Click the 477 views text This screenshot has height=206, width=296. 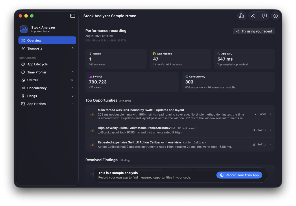pyautogui.click(x=95, y=87)
